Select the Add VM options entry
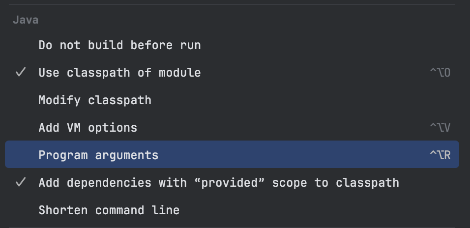 click(88, 128)
